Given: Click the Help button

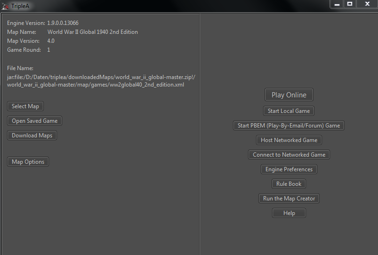Looking at the screenshot, I should pyautogui.click(x=289, y=213).
